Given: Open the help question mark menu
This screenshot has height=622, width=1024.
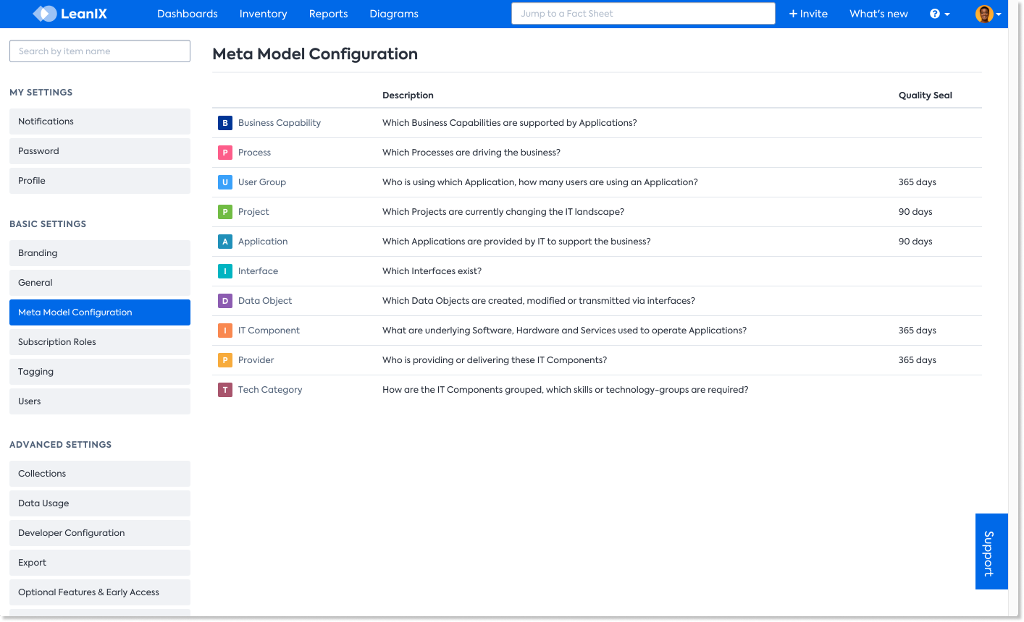Looking at the screenshot, I should (939, 14).
